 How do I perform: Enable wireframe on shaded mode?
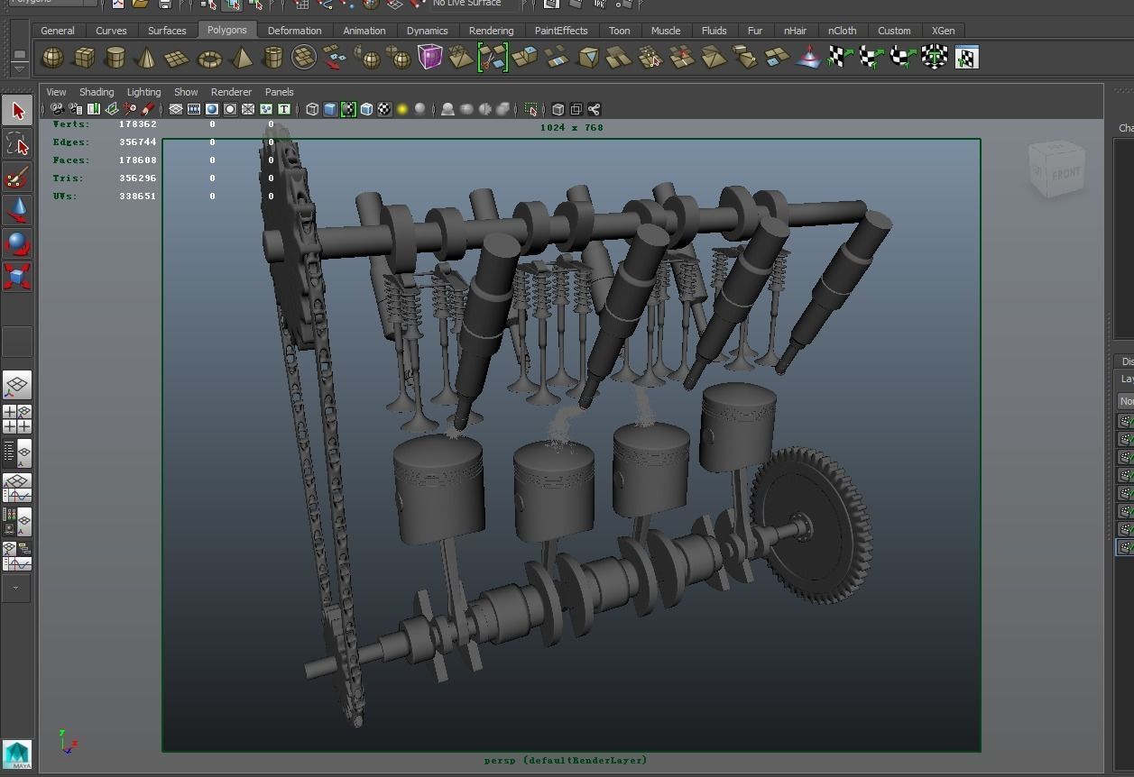(x=364, y=109)
